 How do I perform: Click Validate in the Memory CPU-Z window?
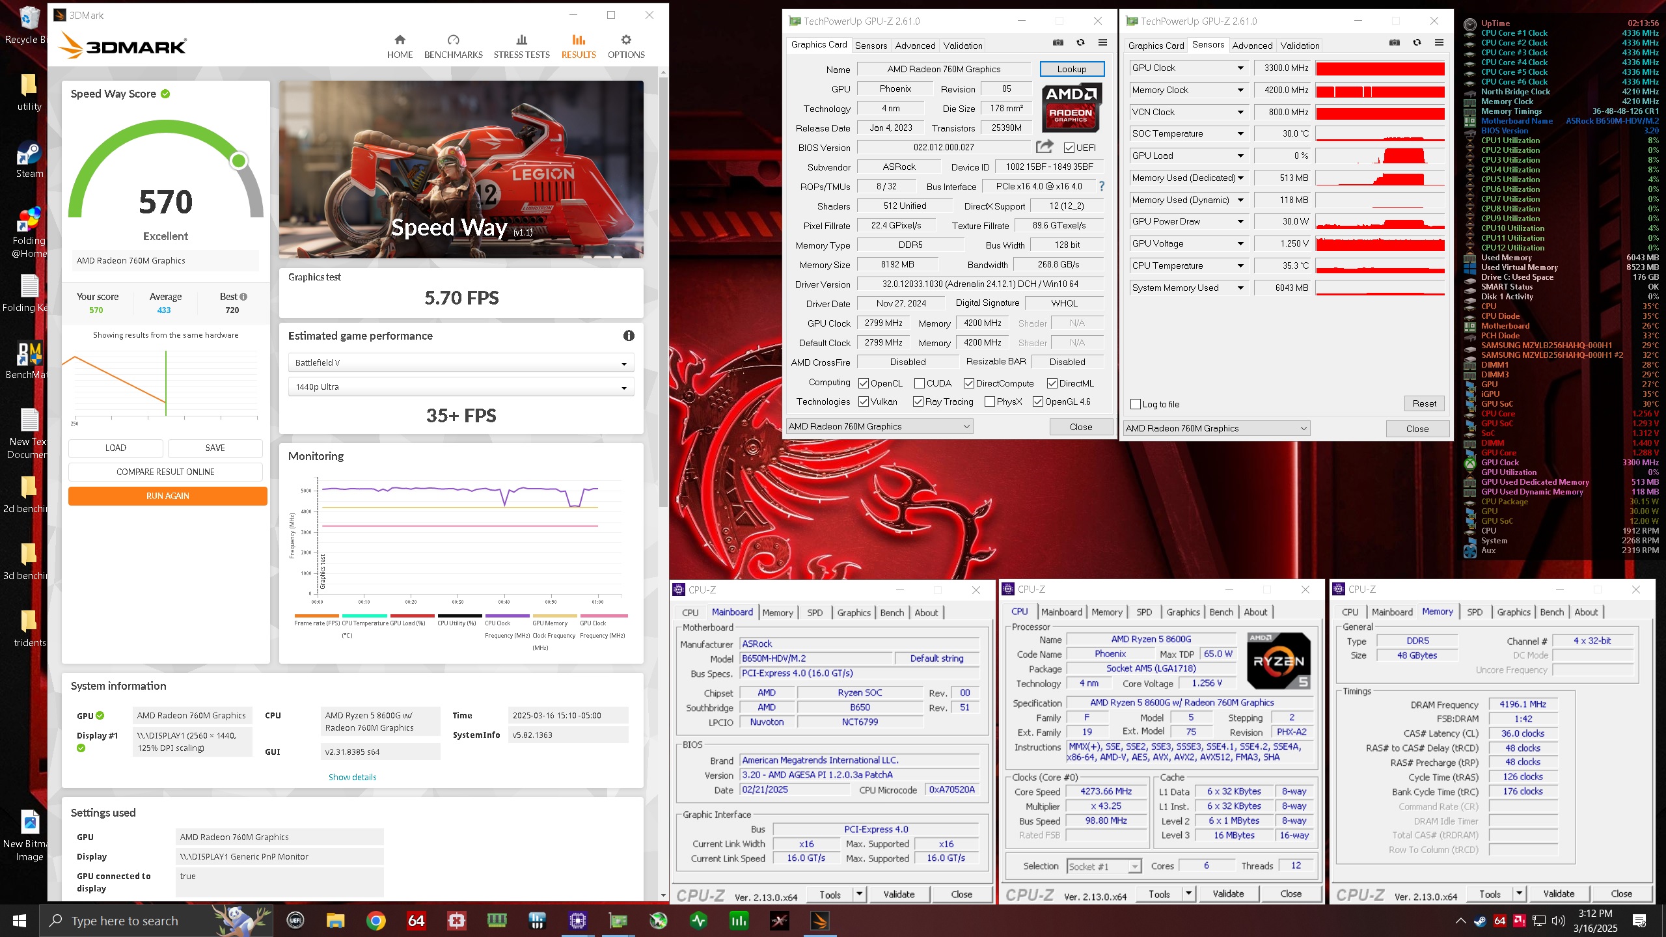(x=1559, y=893)
